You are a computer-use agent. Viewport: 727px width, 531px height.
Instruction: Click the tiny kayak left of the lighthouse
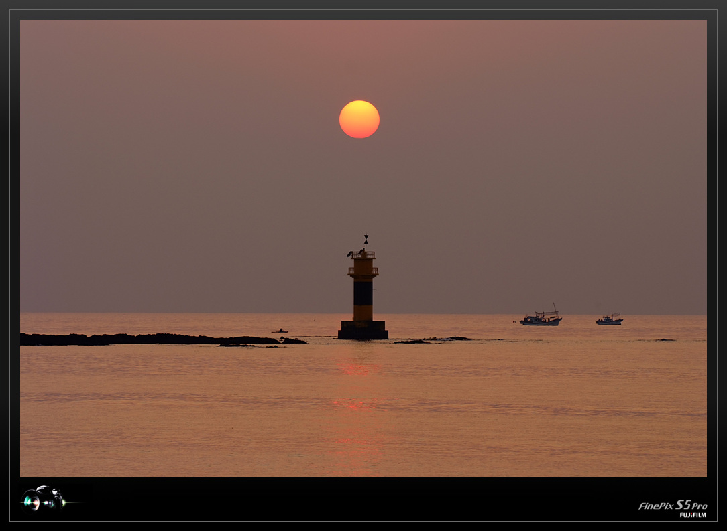[280, 331]
